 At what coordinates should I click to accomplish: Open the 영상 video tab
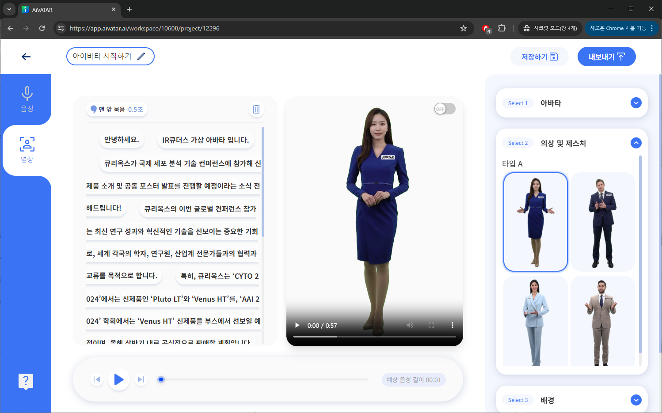pos(27,150)
